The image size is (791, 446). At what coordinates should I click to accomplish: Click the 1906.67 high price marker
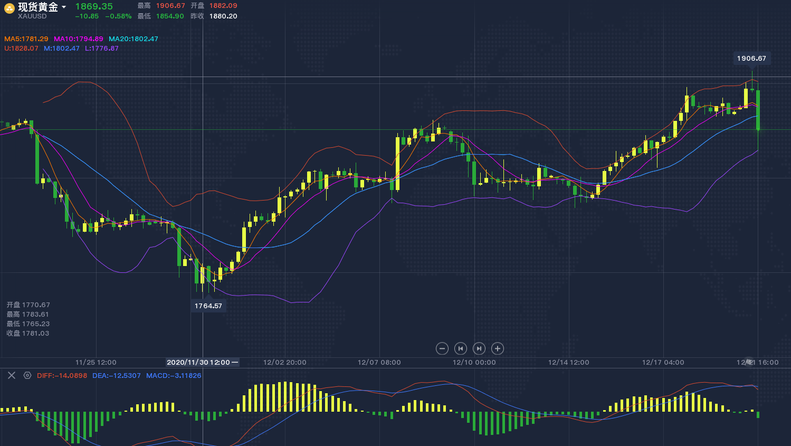coord(751,59)
